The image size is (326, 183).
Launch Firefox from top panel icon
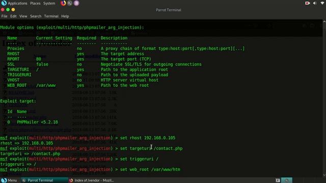click(63, 3)
